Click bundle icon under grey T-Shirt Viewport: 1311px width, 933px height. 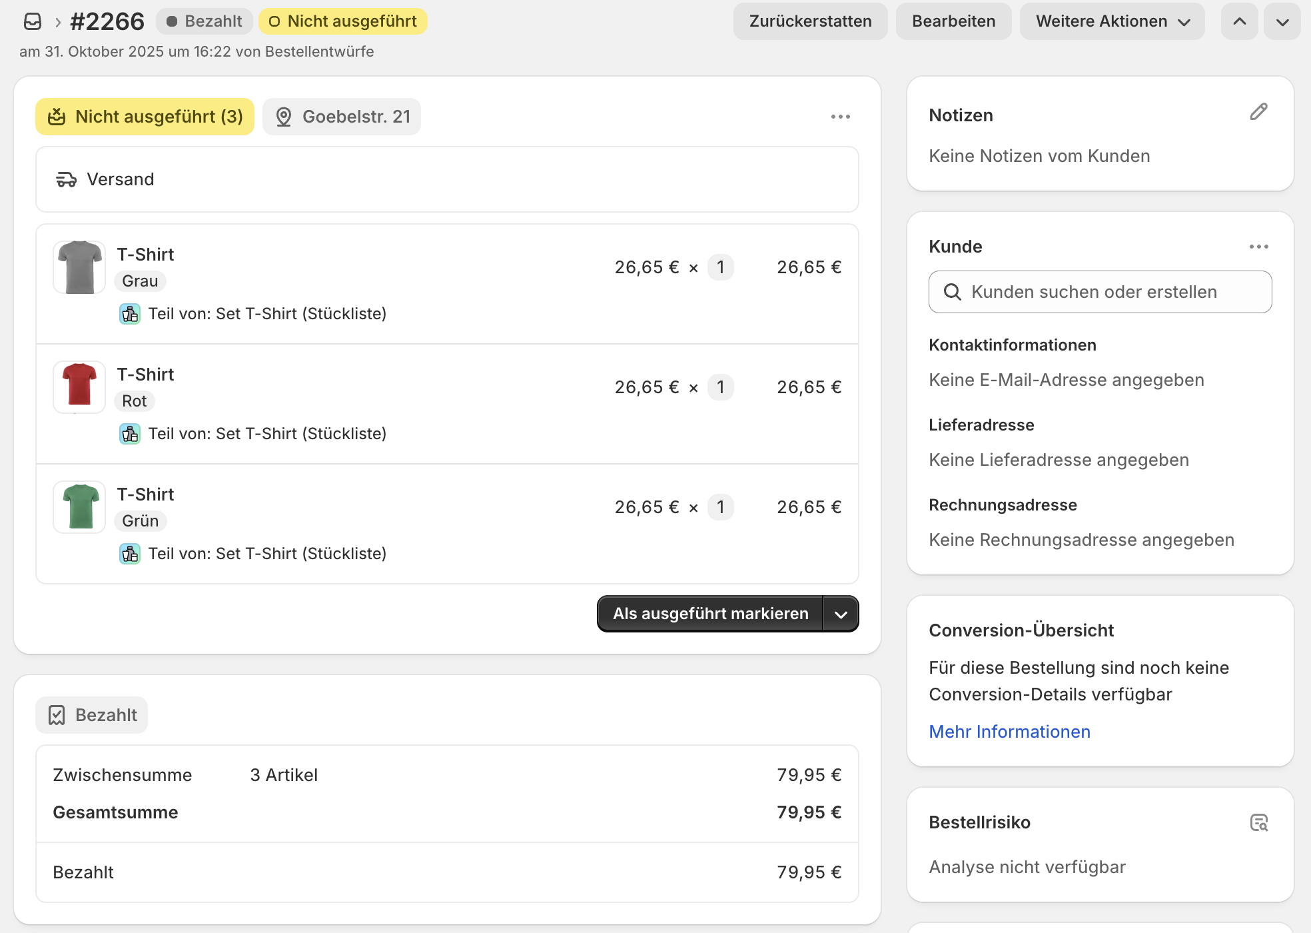pos(130,314)
